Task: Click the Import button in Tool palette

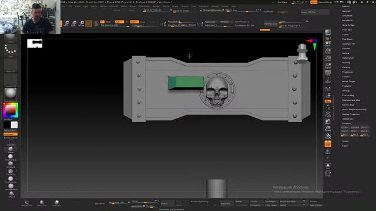Action: coord(345,141)
